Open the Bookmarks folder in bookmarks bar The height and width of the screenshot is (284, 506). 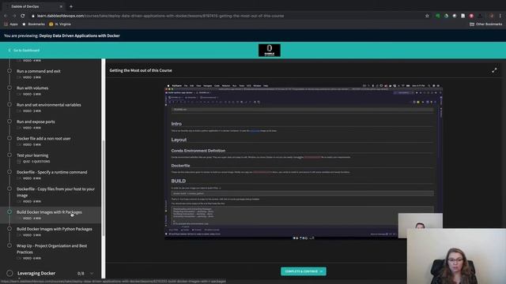pos(33,24)
